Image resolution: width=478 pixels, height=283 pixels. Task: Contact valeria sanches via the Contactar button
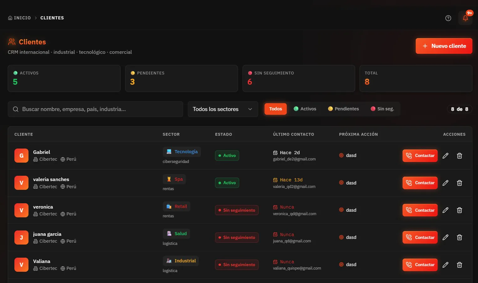pyautogui.click(x=420, y=183)
